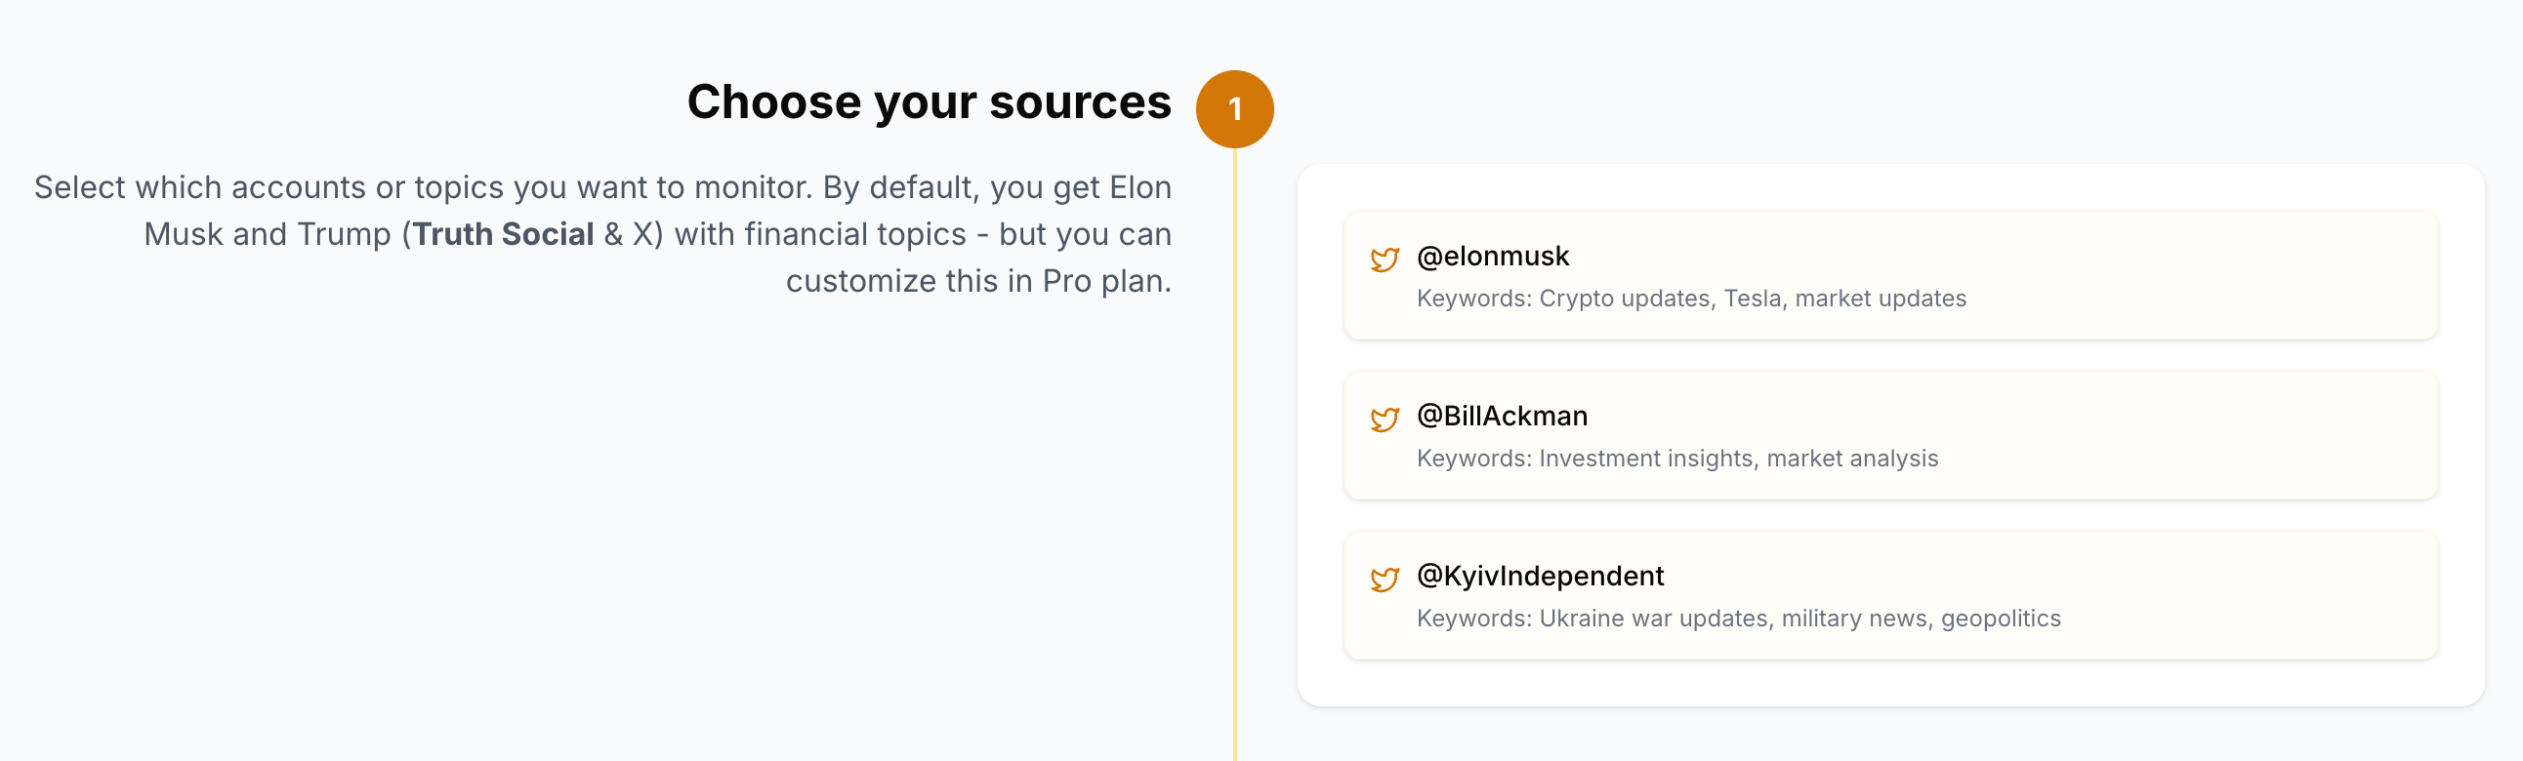Click "Ukraine war updates" keyword text
The height and width of the screenshot is (761, 2523).
pyautogui.click(x=1653, y=619)
